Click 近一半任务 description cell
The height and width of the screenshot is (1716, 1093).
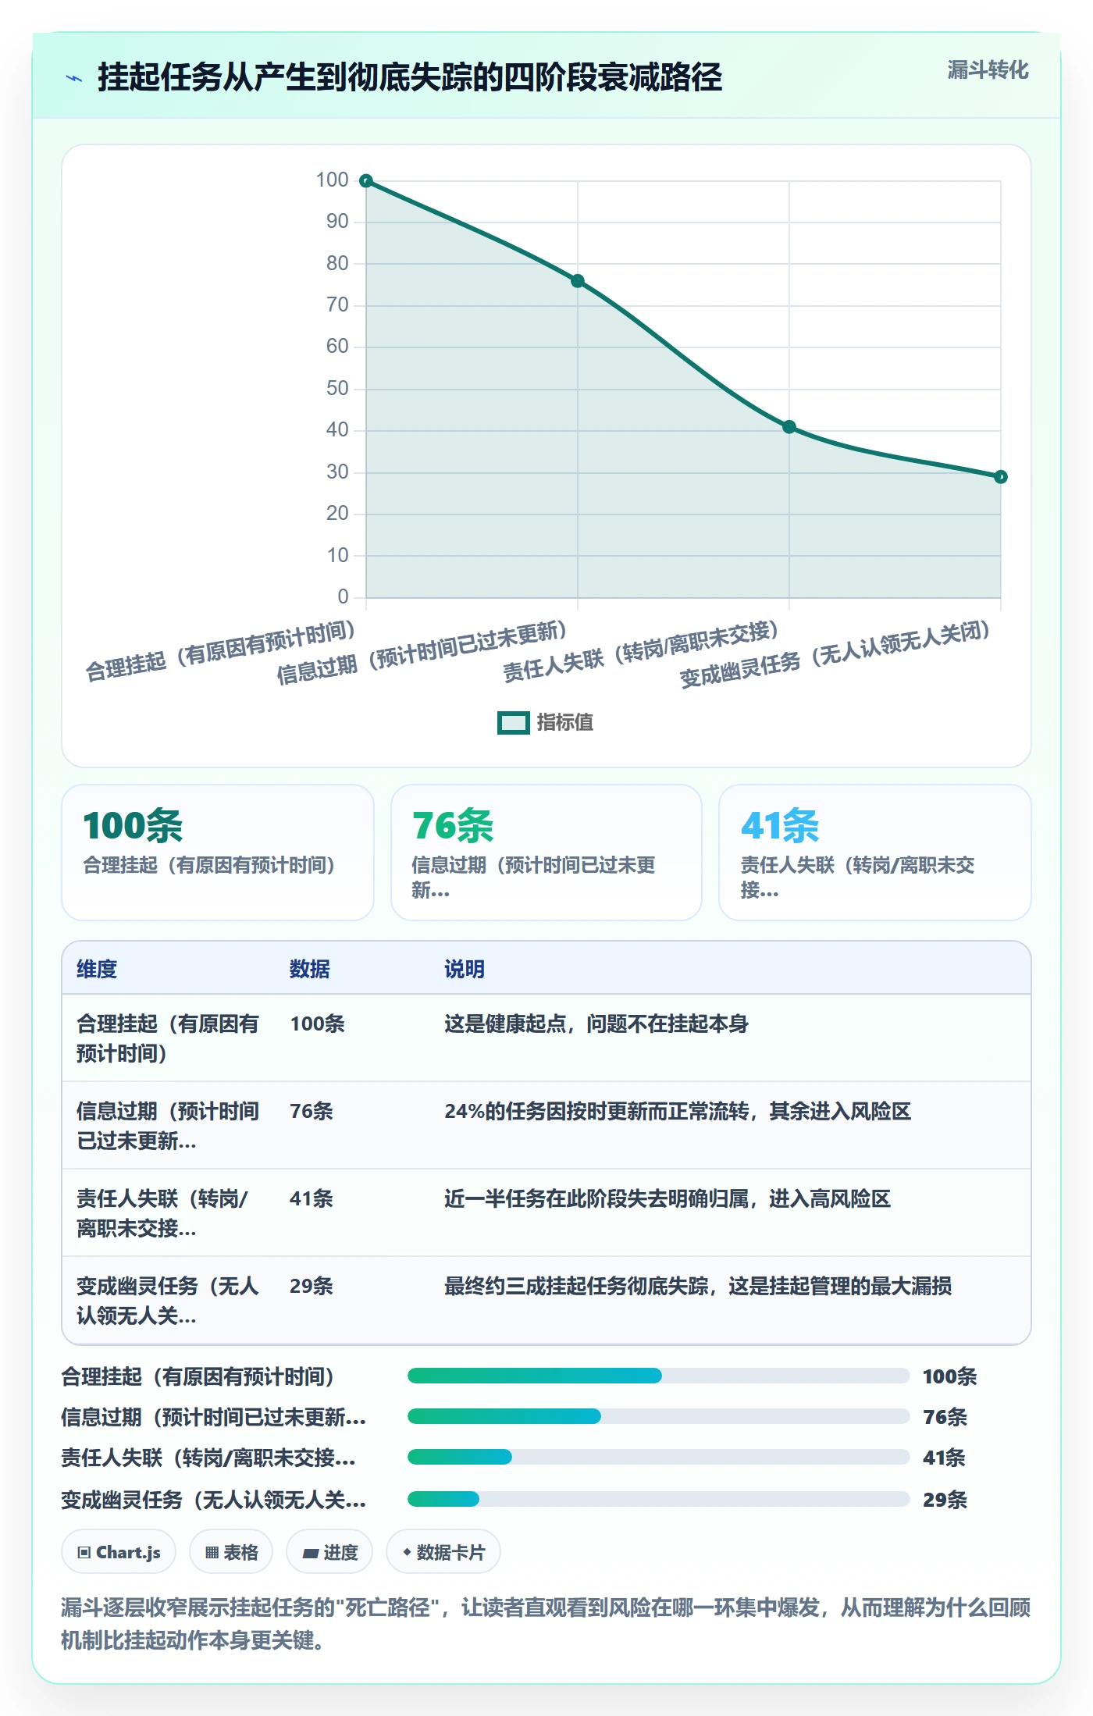point(668,1198)
